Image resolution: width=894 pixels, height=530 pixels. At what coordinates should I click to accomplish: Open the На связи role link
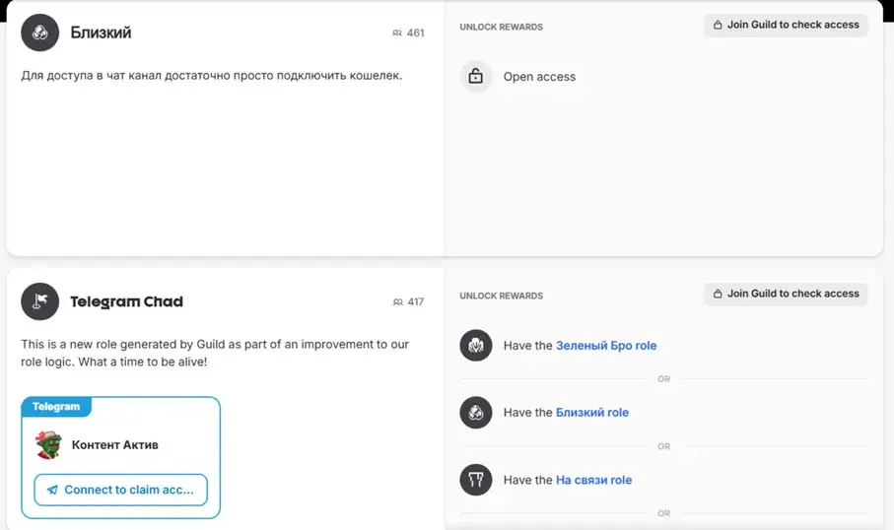(593, 480)
